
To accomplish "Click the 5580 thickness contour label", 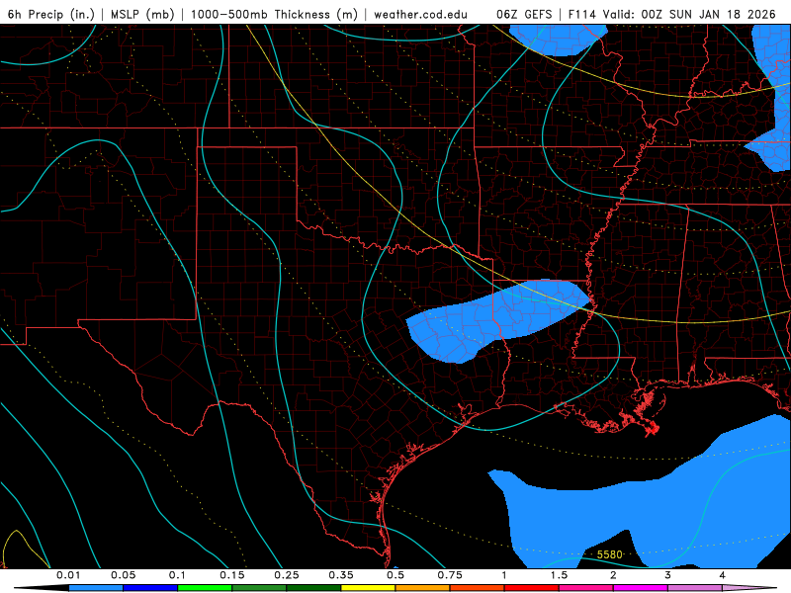I will tap(609, 554).
